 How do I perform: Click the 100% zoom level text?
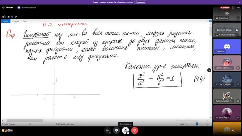(x=182, y=124)
